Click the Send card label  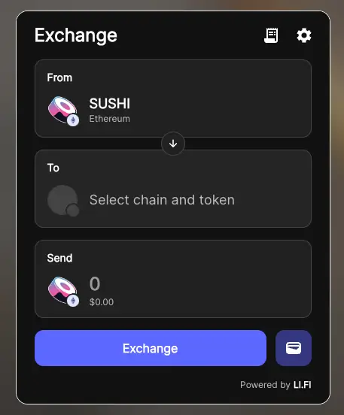pos(59,258)
